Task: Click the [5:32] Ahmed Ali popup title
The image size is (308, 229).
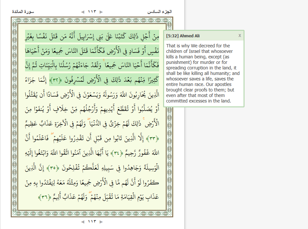Action: click(x=183, y=36)
